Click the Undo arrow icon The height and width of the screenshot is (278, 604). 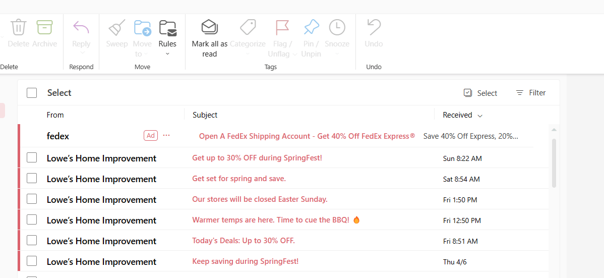click(374, 27)
